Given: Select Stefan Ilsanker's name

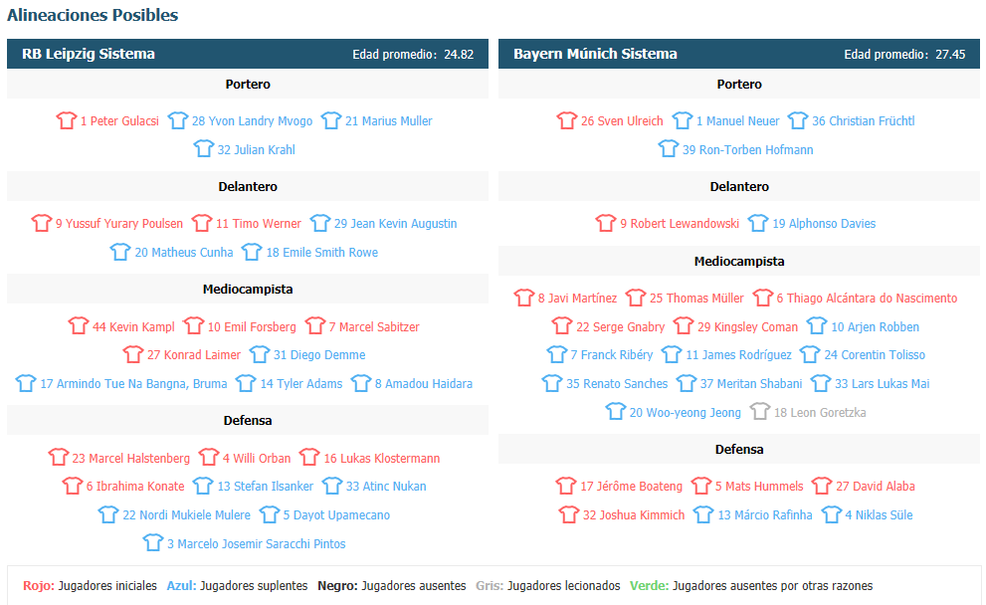Looking at the screenshot, I should tap(266, 487).
